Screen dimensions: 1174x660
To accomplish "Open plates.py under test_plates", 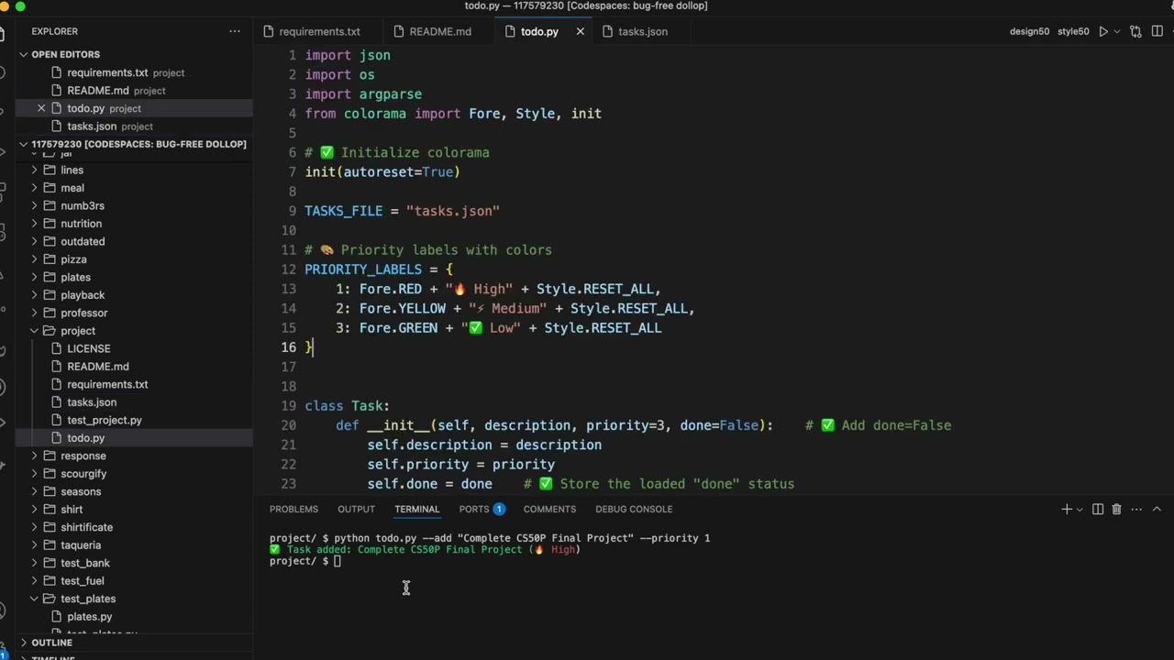I will (x=89, y=617).
